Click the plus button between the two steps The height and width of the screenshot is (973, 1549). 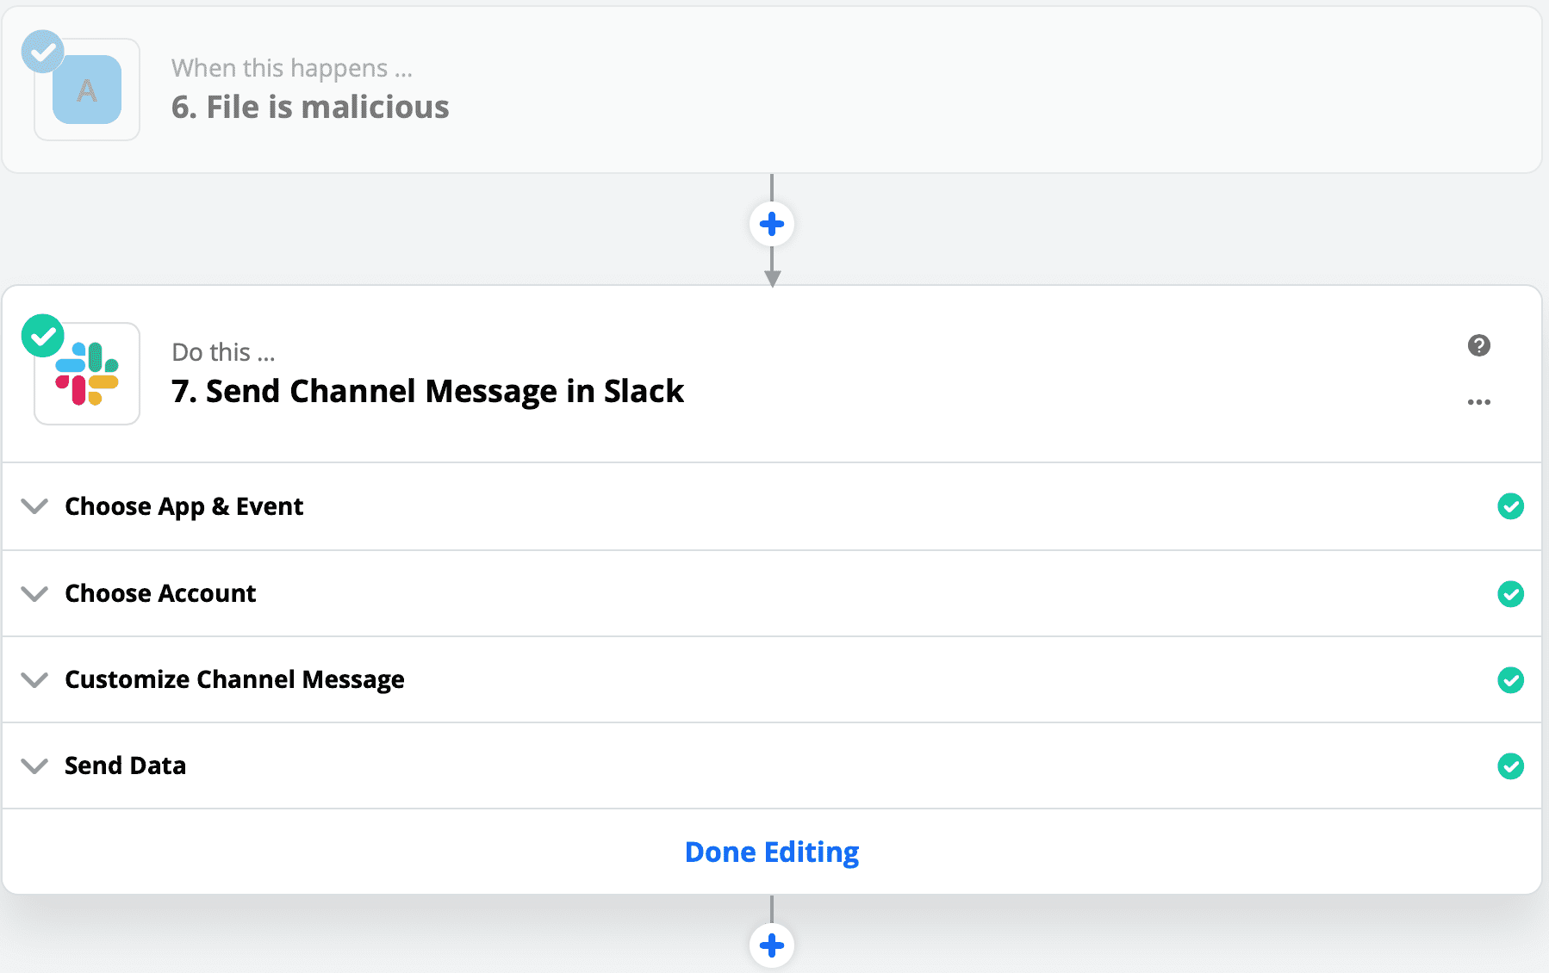pyautogui.click(x=772, y=223)
